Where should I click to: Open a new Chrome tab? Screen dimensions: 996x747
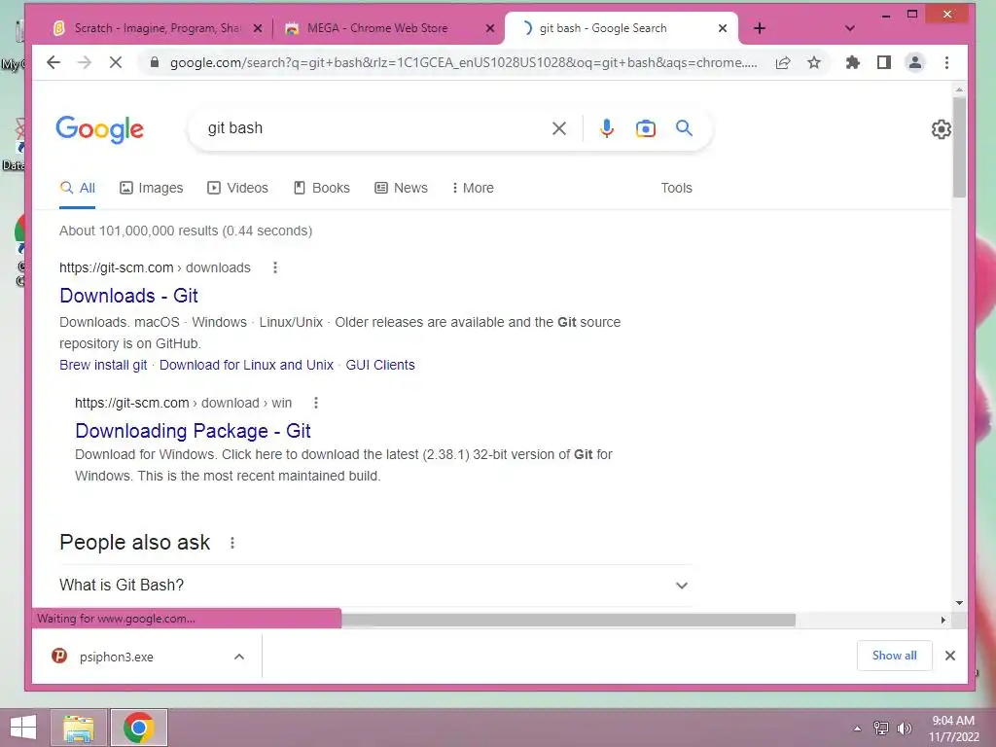pos(759,28)
